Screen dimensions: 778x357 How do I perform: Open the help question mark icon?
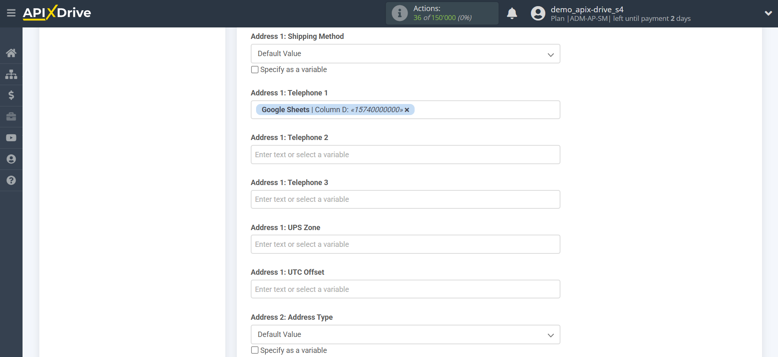[11, 181]
